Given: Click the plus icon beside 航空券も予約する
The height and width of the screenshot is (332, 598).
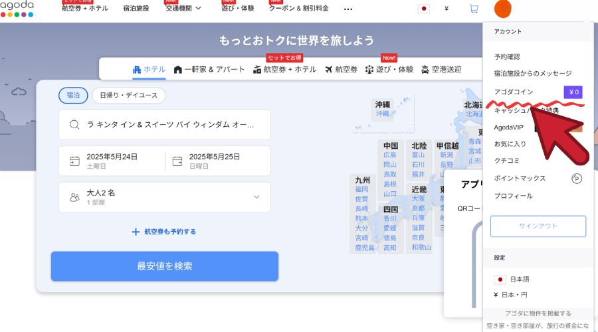Looking at the screenshot, I should pyautogui.click(x=136, y=232).
